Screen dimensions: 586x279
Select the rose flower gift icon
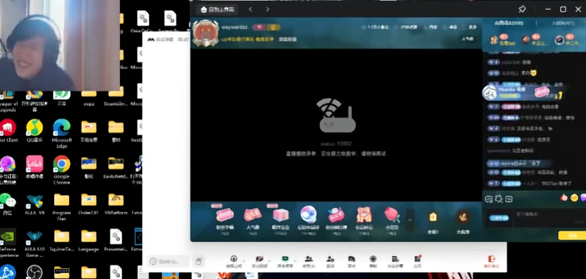click(x=391, y=215)
